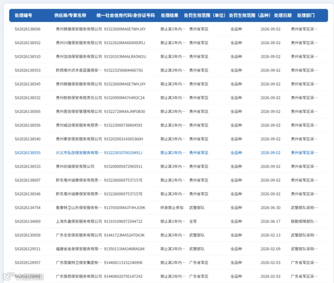The height and width of the screenshot is (283, 334).
Task: Select 贵州航铁保安有限责任公司 in the table
Action: (x=79, y=98)
